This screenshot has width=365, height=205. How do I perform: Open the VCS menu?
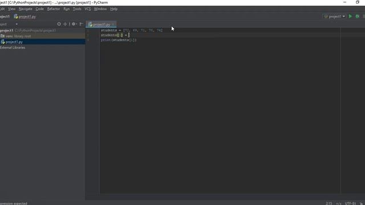(87, 9)
